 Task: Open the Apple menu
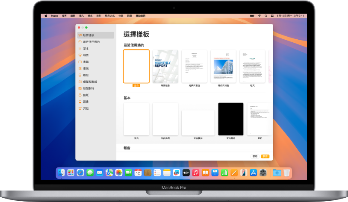pyautogui.click(x=46, y=16)
